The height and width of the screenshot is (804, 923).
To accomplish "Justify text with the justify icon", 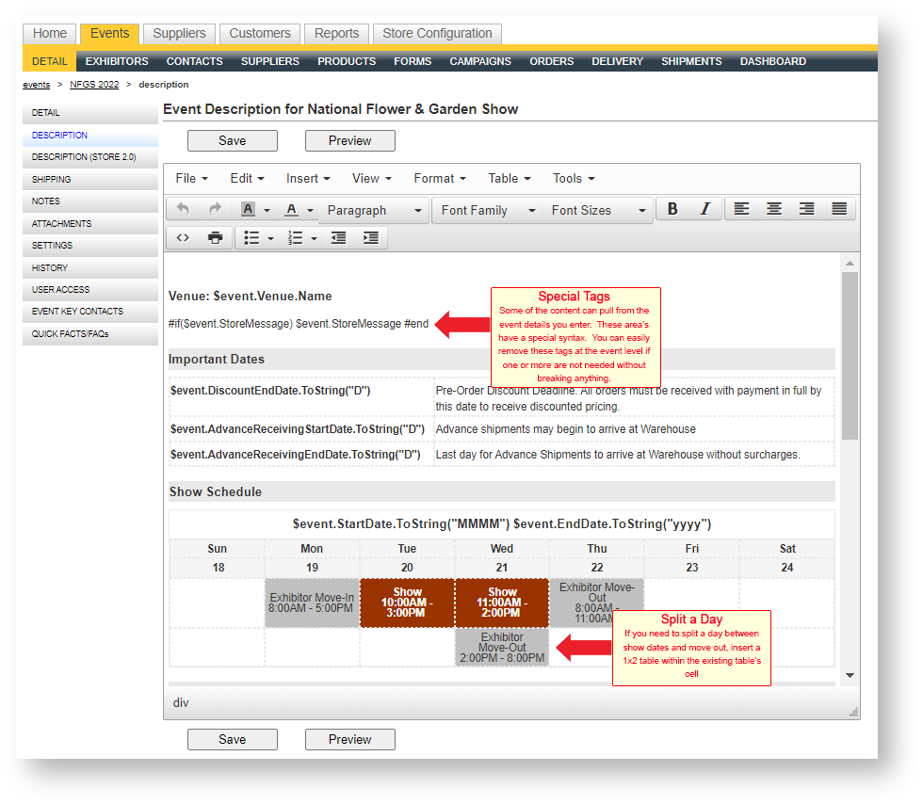I will [839, 209].
